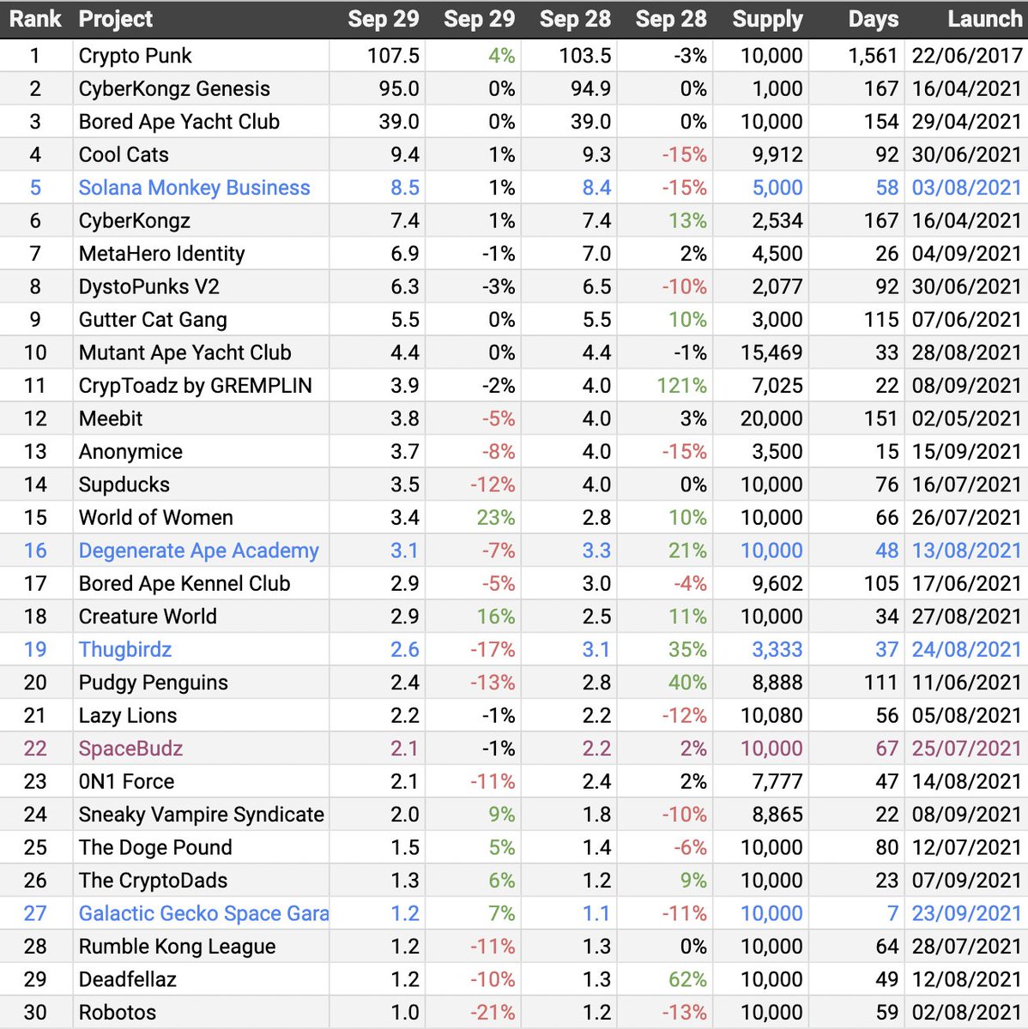1028x1029 pixels.
Task: Click the 11/06/2021 launch date
Action: click(967, 683)
